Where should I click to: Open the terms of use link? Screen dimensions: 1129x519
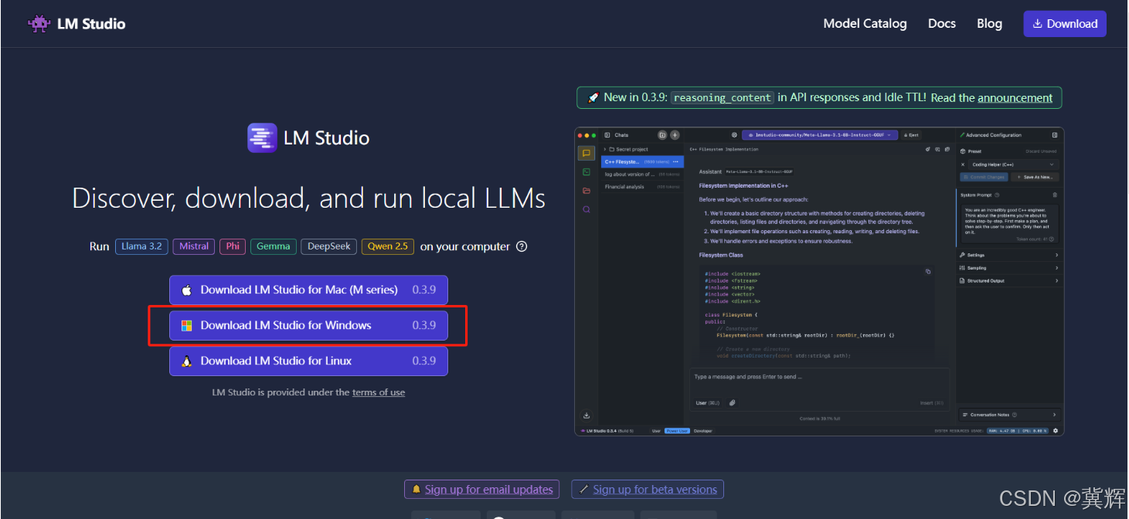(x=379, y=392)
